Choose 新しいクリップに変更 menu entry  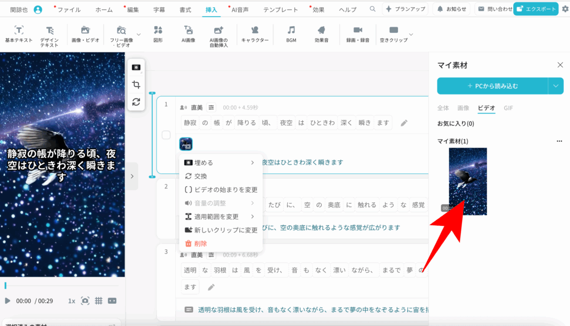(x=220, y=230)
